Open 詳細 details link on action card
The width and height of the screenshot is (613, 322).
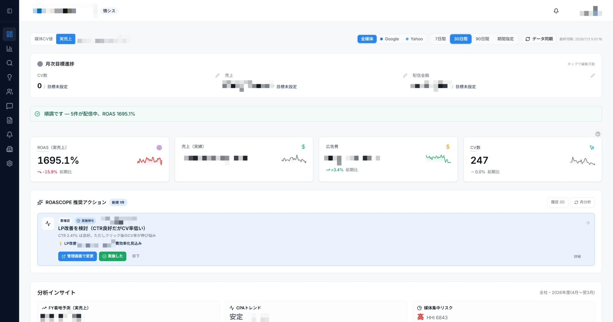click(577, 256)
